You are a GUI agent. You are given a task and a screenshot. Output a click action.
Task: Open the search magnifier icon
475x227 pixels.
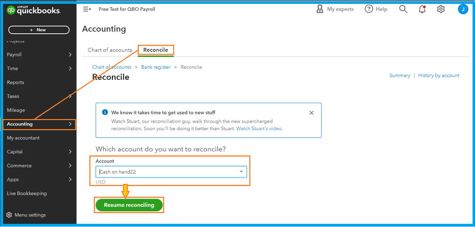pyautogui.click(x=403, y=9)
